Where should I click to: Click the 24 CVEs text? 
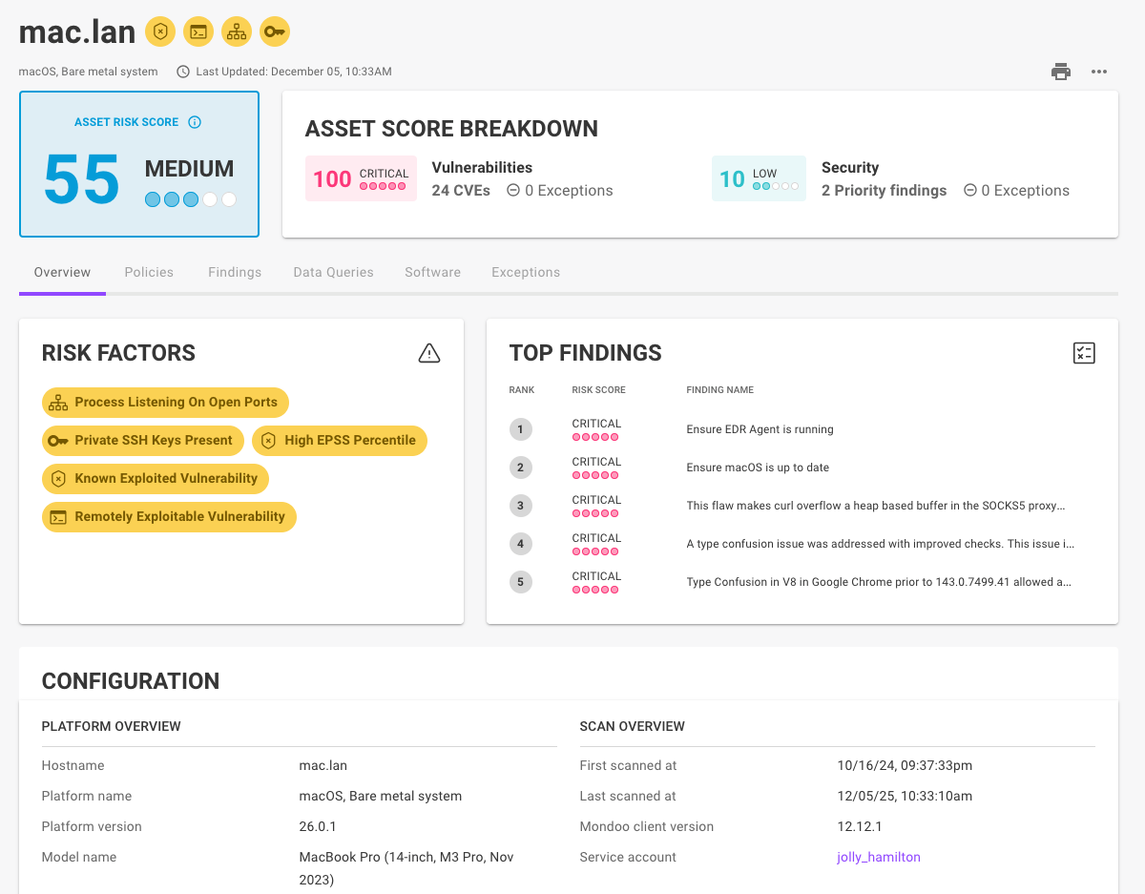(461, 190)
